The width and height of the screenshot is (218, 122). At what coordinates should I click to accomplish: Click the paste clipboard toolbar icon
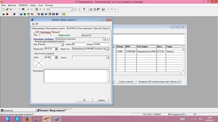pyautogui.click(x=23, y=9)
